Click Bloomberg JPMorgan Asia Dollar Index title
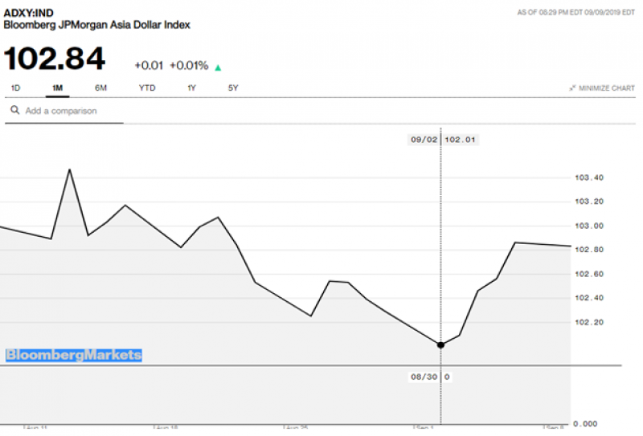This screenshot has height=436, width=643. [x=96, y=25]
